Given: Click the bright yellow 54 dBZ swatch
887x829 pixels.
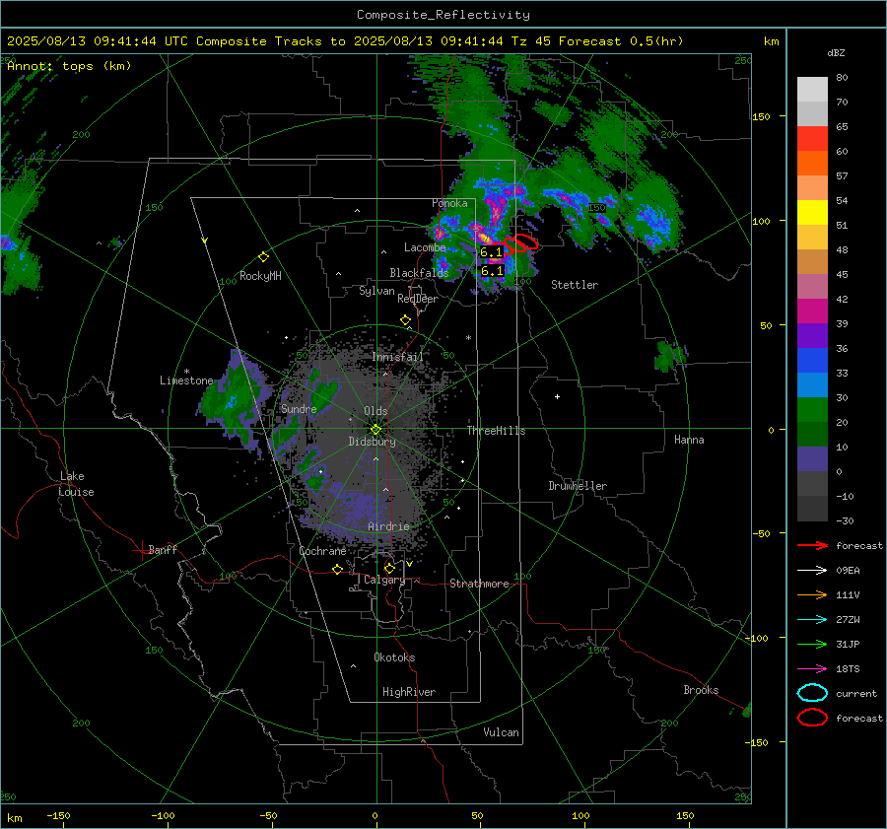Looking at the screenshot, I should click(x=812, y=212).
